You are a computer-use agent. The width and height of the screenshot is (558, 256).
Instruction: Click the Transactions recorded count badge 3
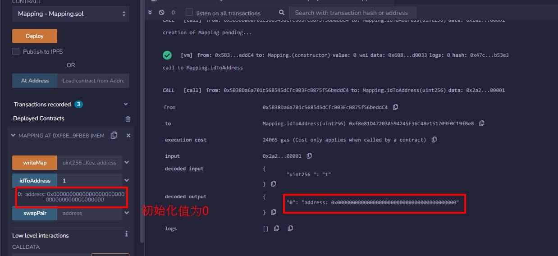click(78, 104)
